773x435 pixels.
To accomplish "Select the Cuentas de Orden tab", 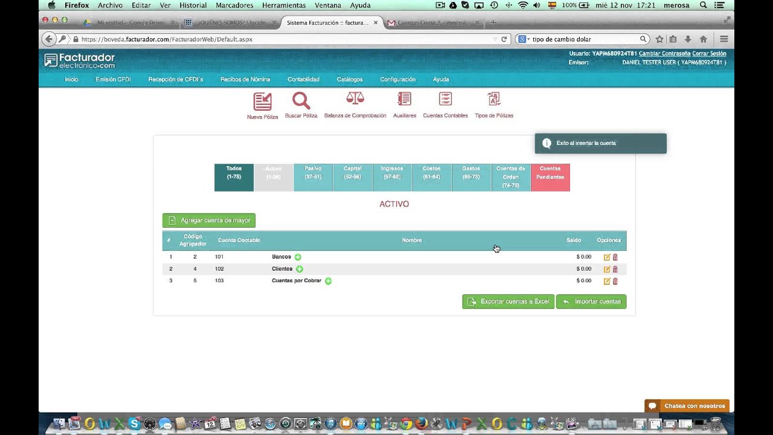I will click(x=511, y=178).
